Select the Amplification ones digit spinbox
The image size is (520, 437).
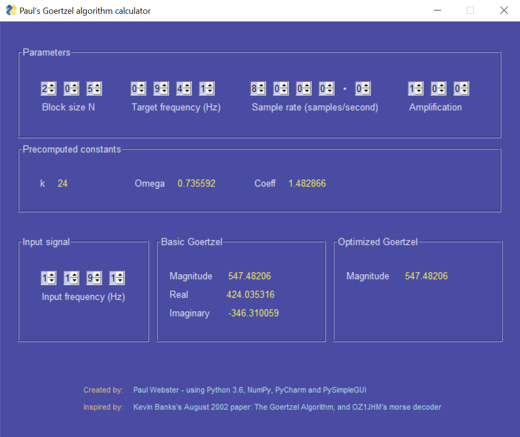(x=462, y=88)
